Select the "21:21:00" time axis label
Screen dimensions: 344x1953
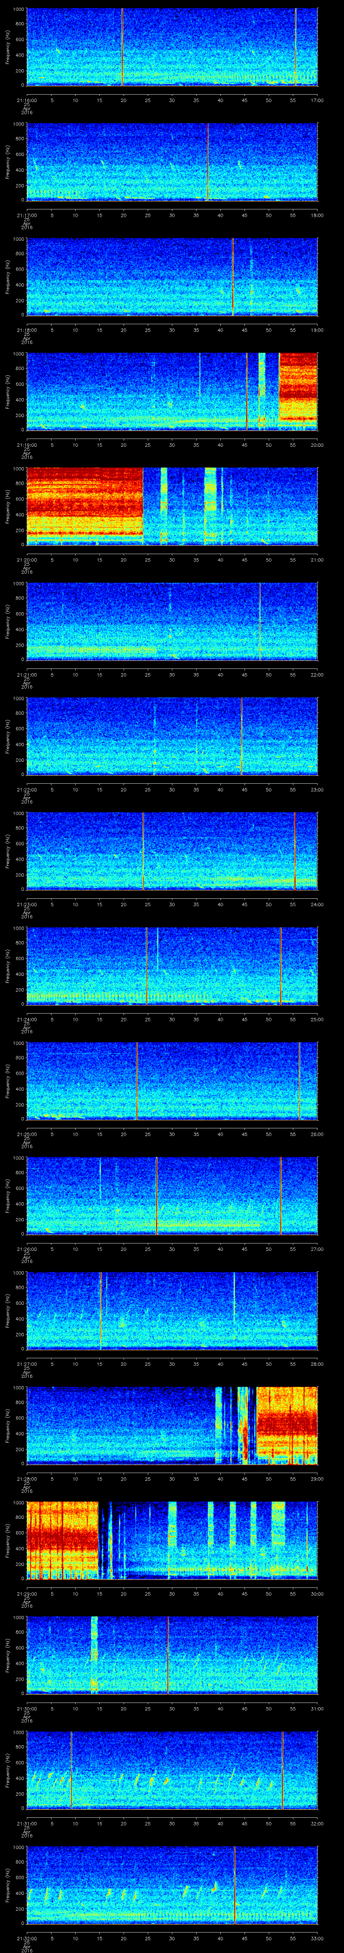click(x=27, y=675)
